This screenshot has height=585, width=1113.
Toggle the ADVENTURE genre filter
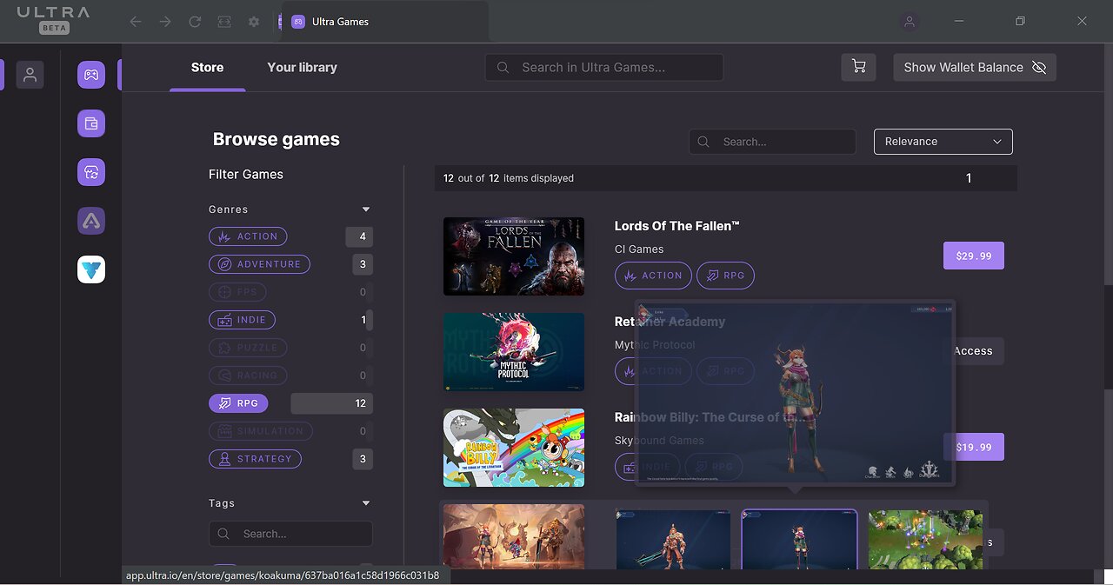pos(259,264)
